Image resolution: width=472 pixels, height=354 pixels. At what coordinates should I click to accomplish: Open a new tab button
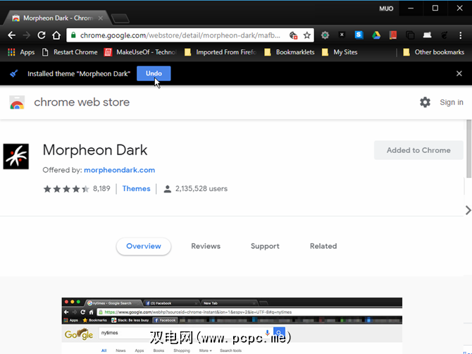point(120,18)
